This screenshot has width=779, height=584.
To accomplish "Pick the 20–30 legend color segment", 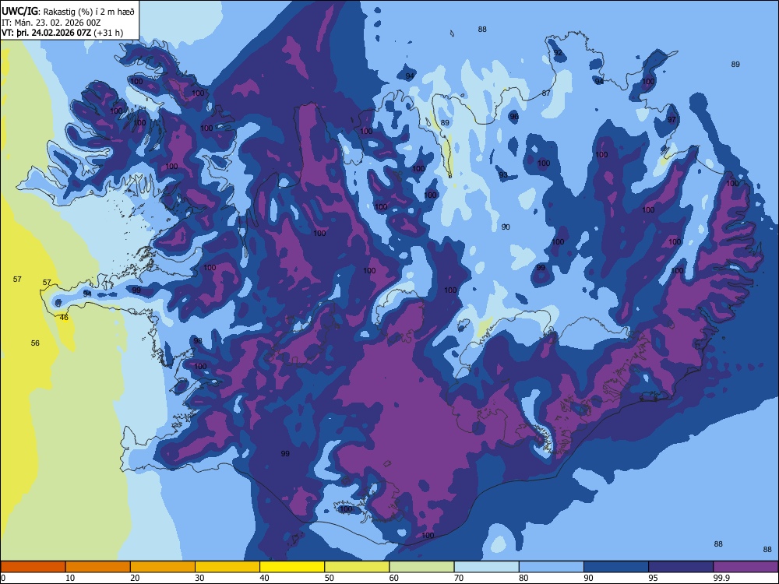I will 163,567.
